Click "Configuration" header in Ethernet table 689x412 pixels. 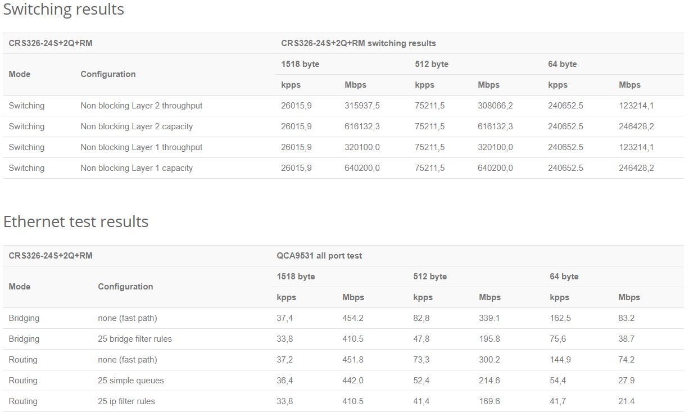click(x=125, y=287)
